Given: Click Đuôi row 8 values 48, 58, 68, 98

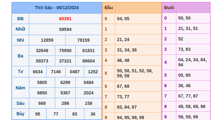Looking at the screenshot, I should pyautogui.click(x=192, y=107).
